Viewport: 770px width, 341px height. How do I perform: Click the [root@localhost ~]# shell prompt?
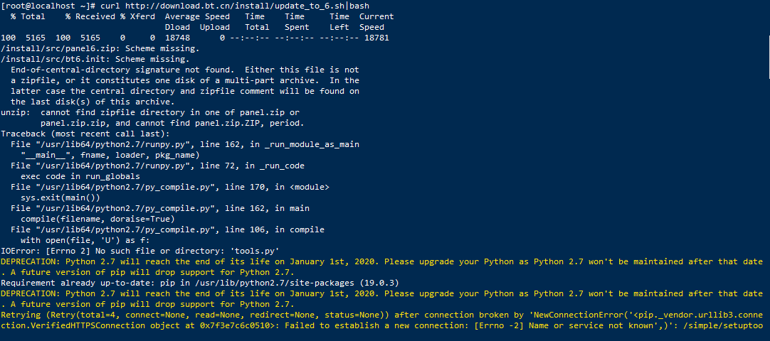49,6
